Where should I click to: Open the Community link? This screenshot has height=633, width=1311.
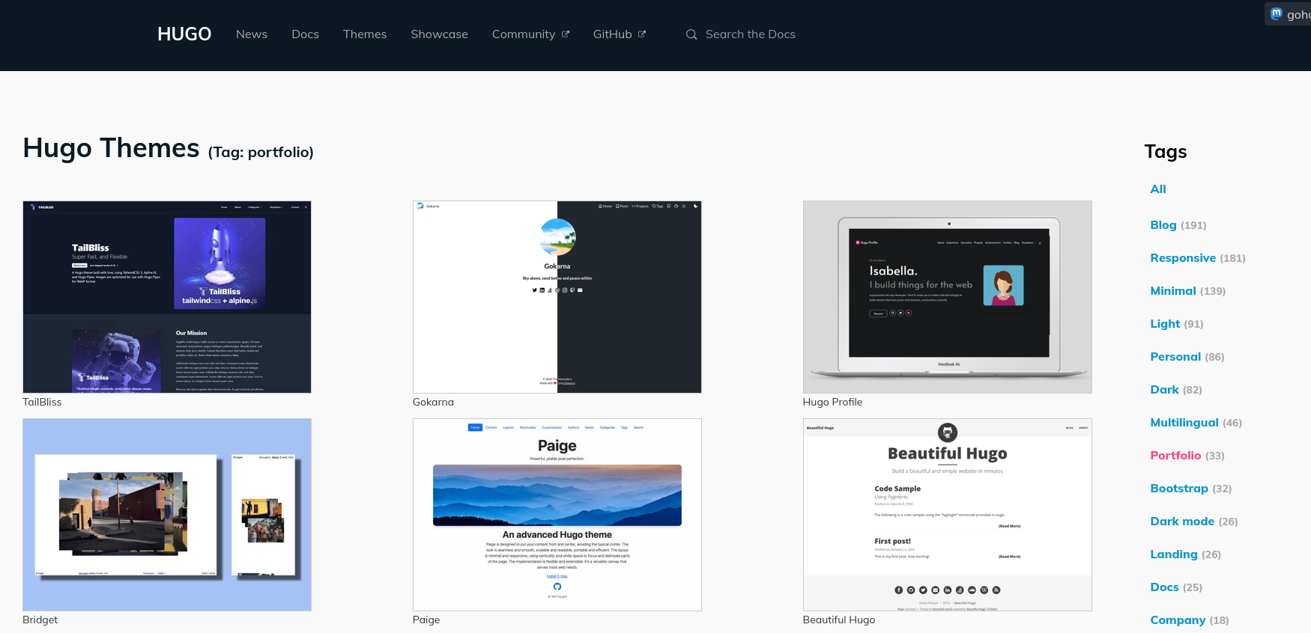(x=530, y=34)
